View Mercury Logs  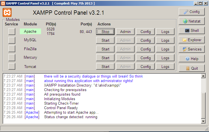tap(165, 58)
